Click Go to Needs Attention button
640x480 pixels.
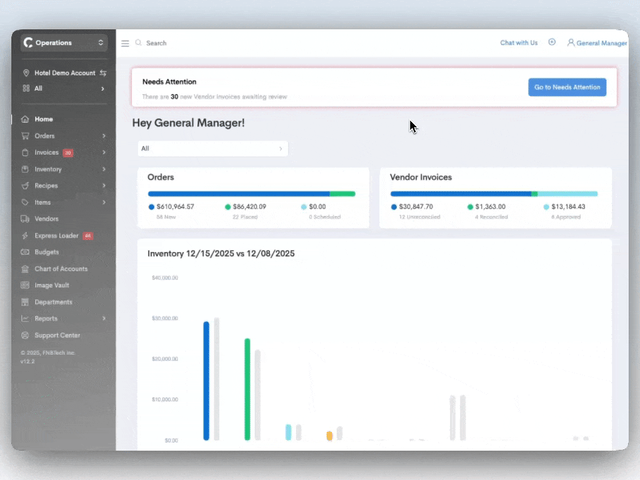[x=567, y=87]
